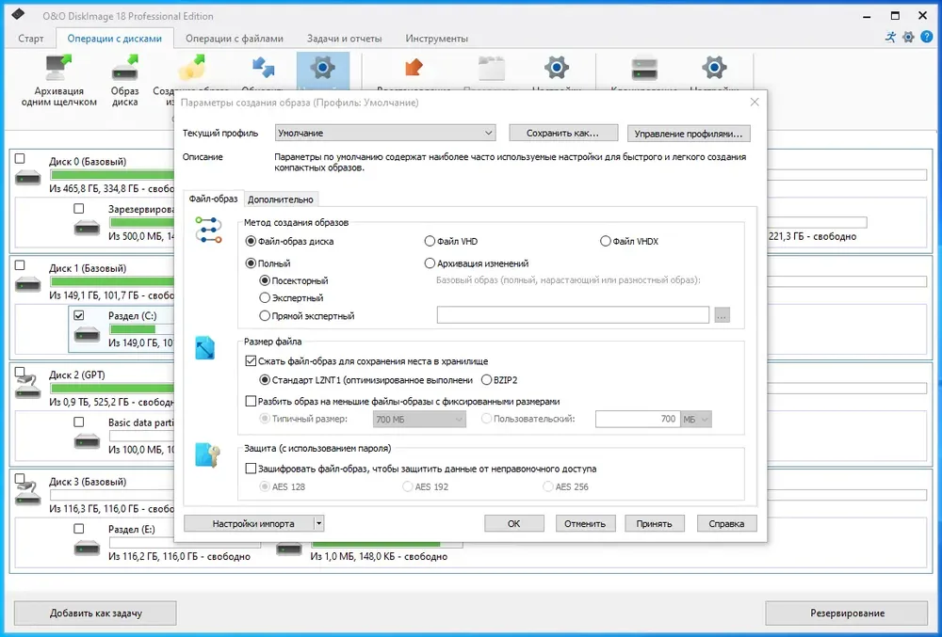Select the VHDX file radio option
942x637 pixels.
click(x=606, y=241)
